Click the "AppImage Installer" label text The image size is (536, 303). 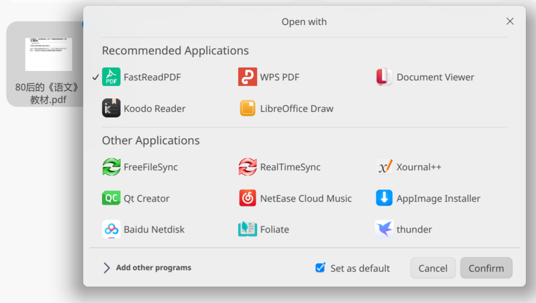pos(438,198)
